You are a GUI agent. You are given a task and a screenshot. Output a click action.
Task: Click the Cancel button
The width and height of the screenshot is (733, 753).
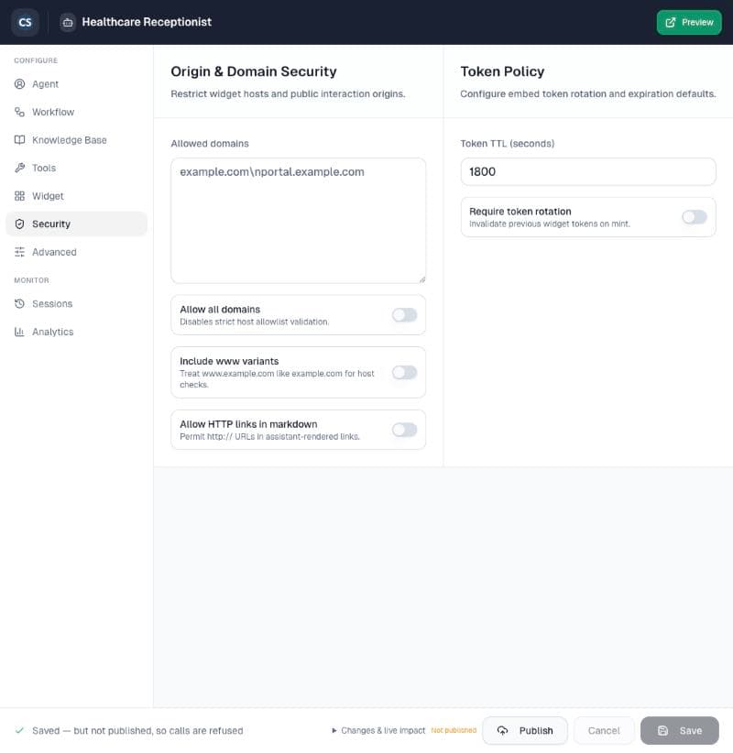(604, 730)
